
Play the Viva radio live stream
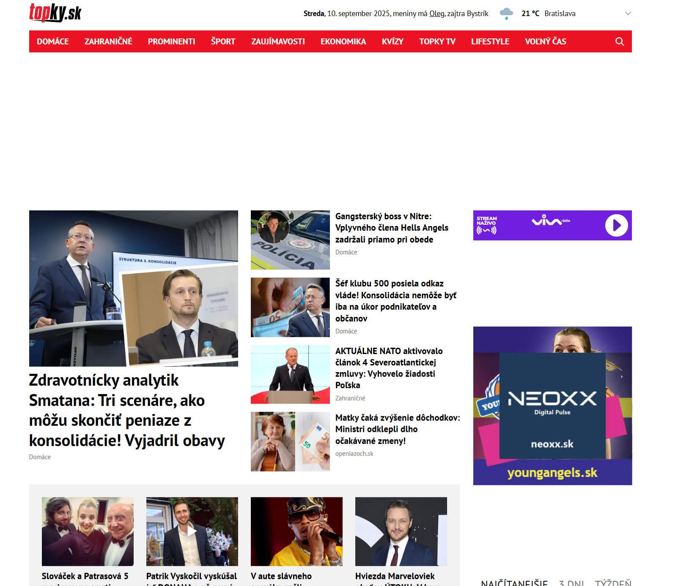[616, 225]
